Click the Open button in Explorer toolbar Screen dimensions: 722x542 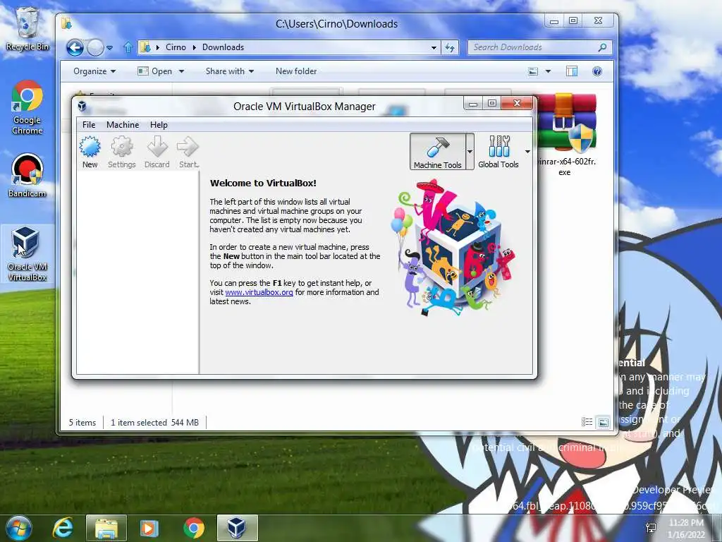[155, 71]
